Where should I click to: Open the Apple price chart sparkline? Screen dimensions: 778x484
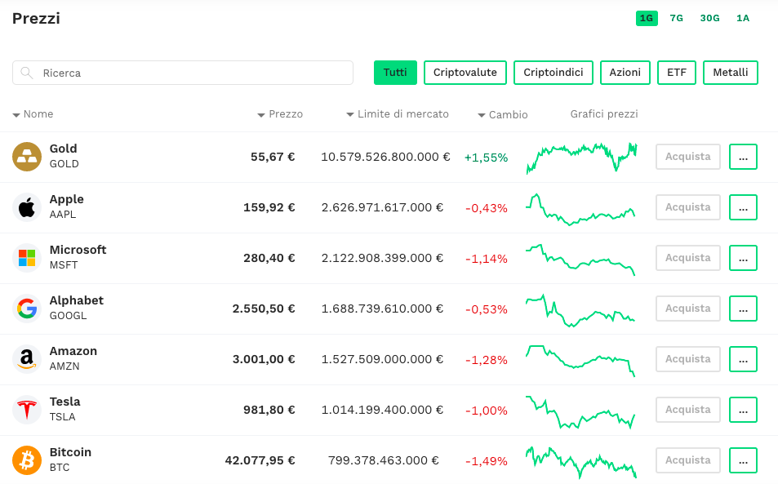click(580, 209)
